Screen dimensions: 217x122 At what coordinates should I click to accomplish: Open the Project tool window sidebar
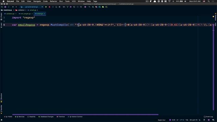[1, 17]
